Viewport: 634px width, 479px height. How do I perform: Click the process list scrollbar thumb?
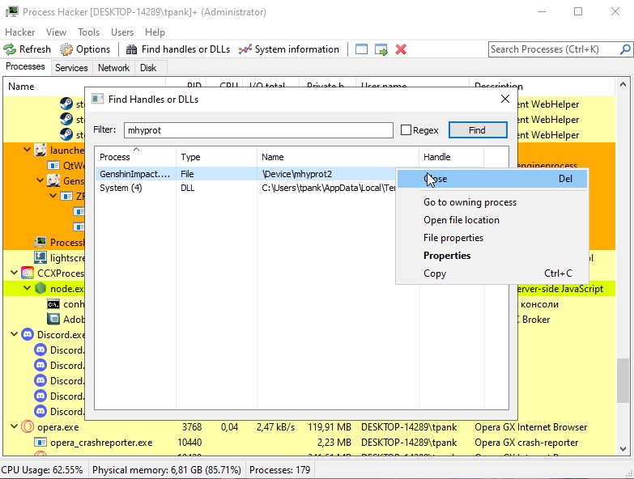point(623,380)
